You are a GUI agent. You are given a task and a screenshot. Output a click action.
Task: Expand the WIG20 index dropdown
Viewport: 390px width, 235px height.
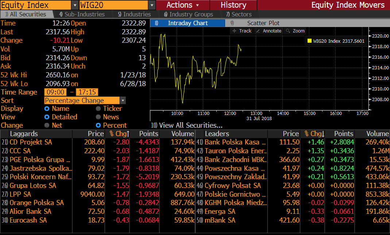coord(152,5)
